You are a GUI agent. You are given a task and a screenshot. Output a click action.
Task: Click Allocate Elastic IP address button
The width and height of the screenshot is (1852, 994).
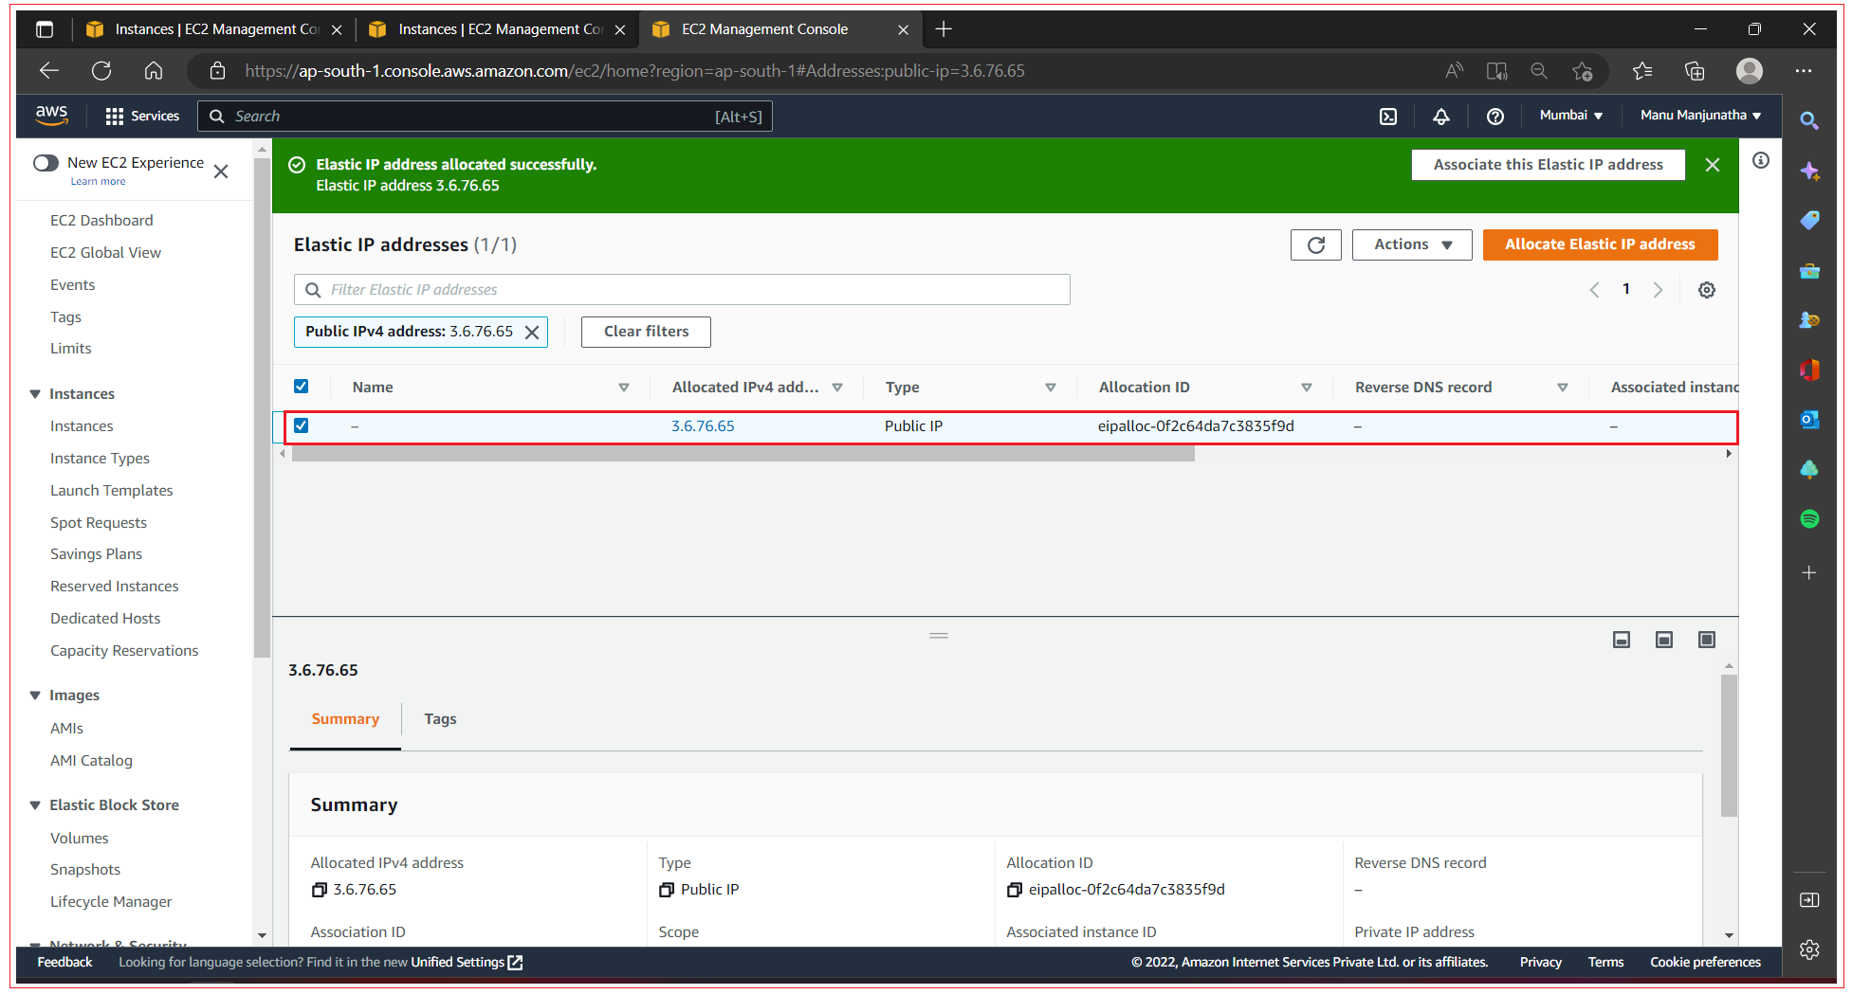tap(1600, 244)
